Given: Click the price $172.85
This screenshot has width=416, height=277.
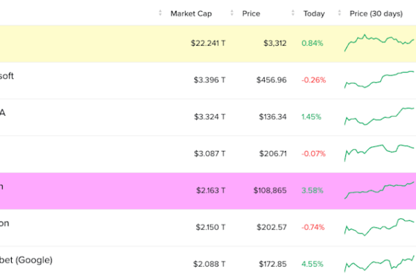Looking at the screenshot, I should tap(272, 264).
